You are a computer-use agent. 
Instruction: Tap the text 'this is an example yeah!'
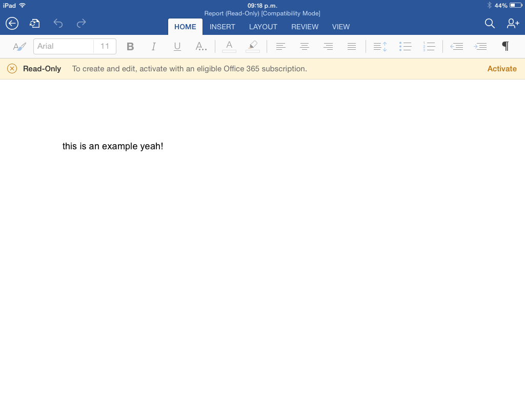113,146
